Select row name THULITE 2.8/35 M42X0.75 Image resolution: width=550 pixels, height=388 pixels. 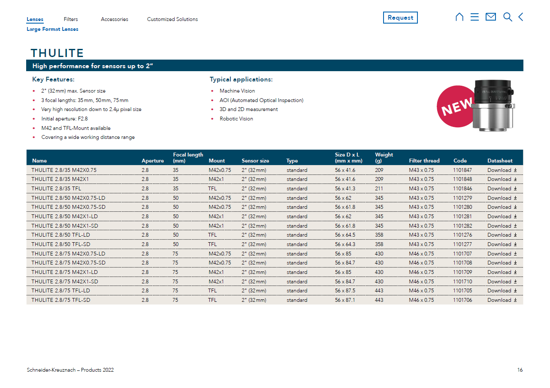64,170
